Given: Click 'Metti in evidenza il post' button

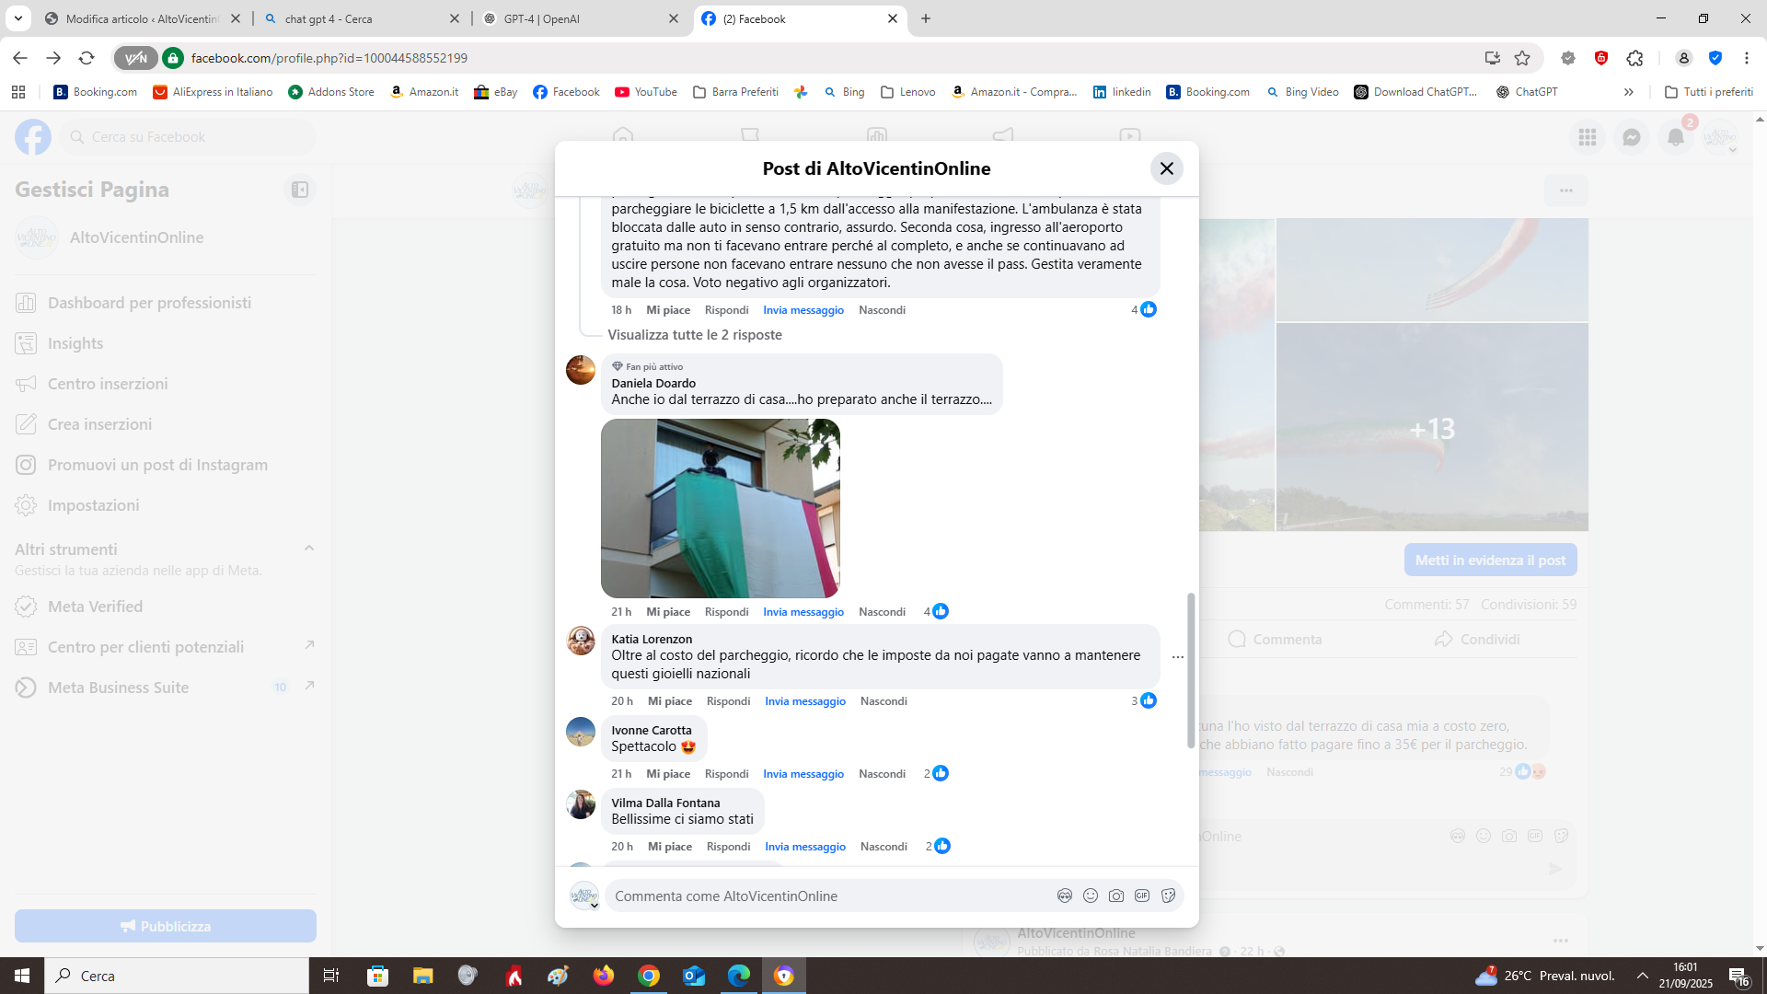Looking at the screenshot, I should tap(1490, 560).
